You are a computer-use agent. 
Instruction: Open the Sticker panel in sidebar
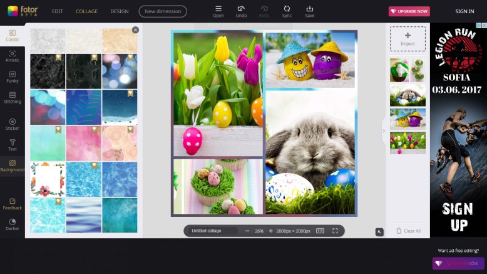tap(13, 124)
